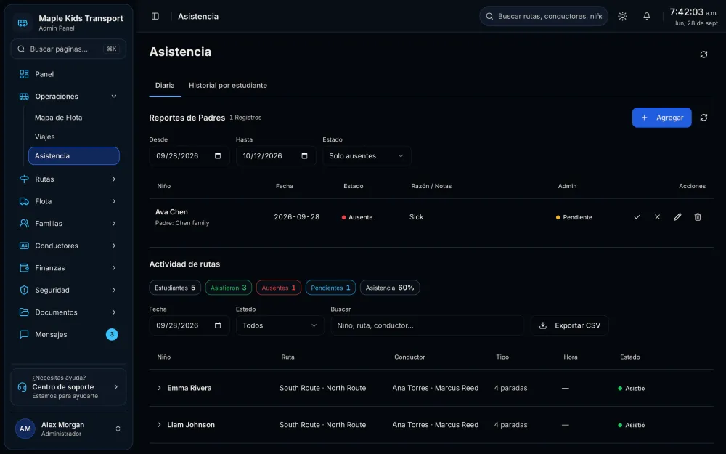Refresh Asistencia page icon at top
Viewport: 726px width, 454px height.
pyautogui.click(x=703, y=54)
